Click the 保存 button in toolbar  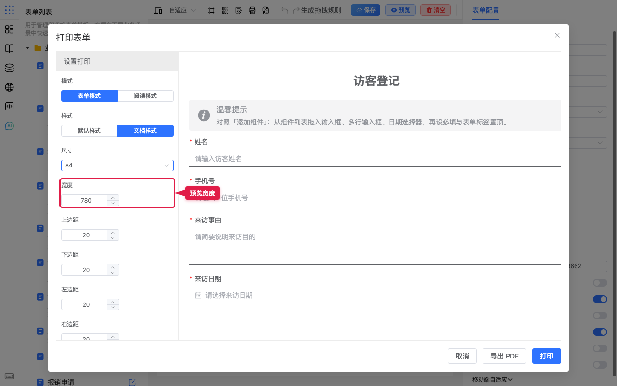(x=365, y=10)
